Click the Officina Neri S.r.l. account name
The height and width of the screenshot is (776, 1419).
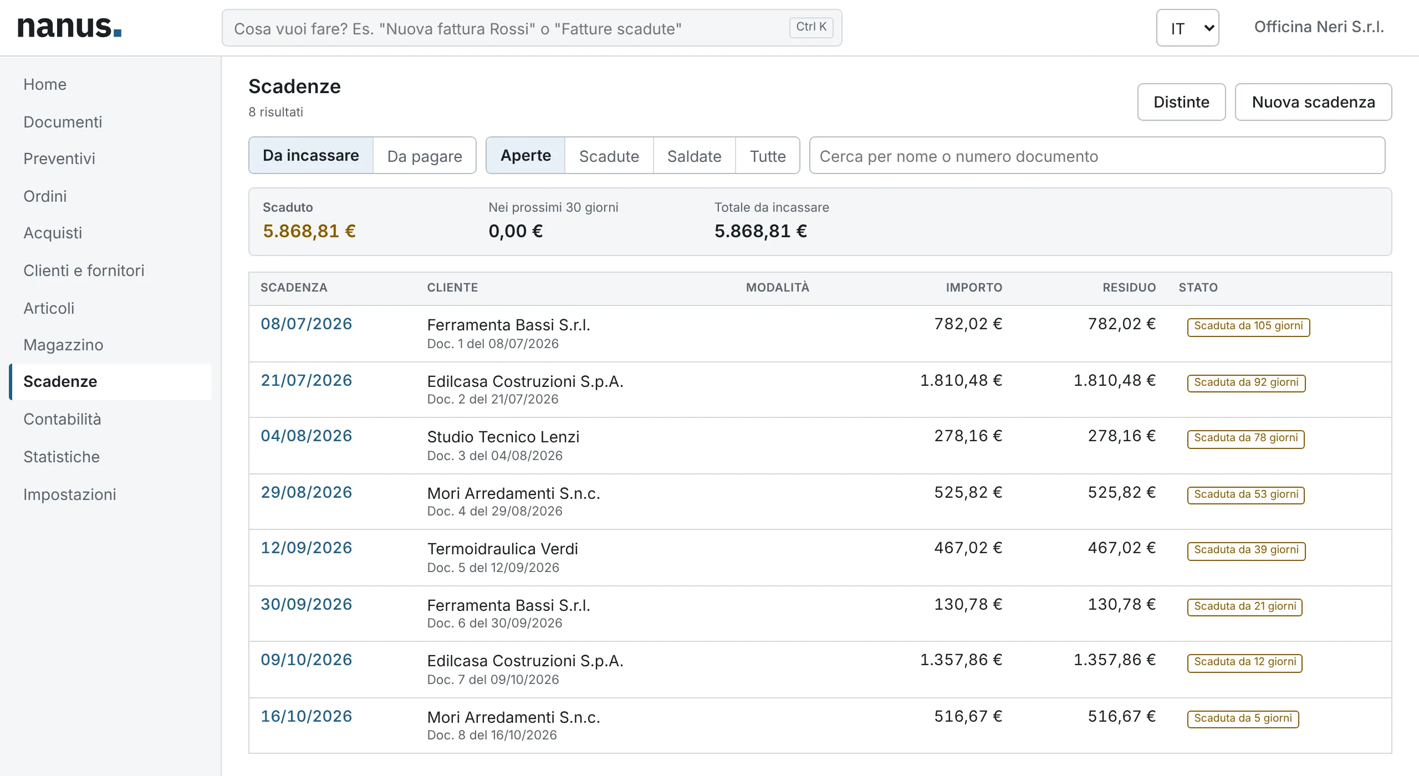1319,27
